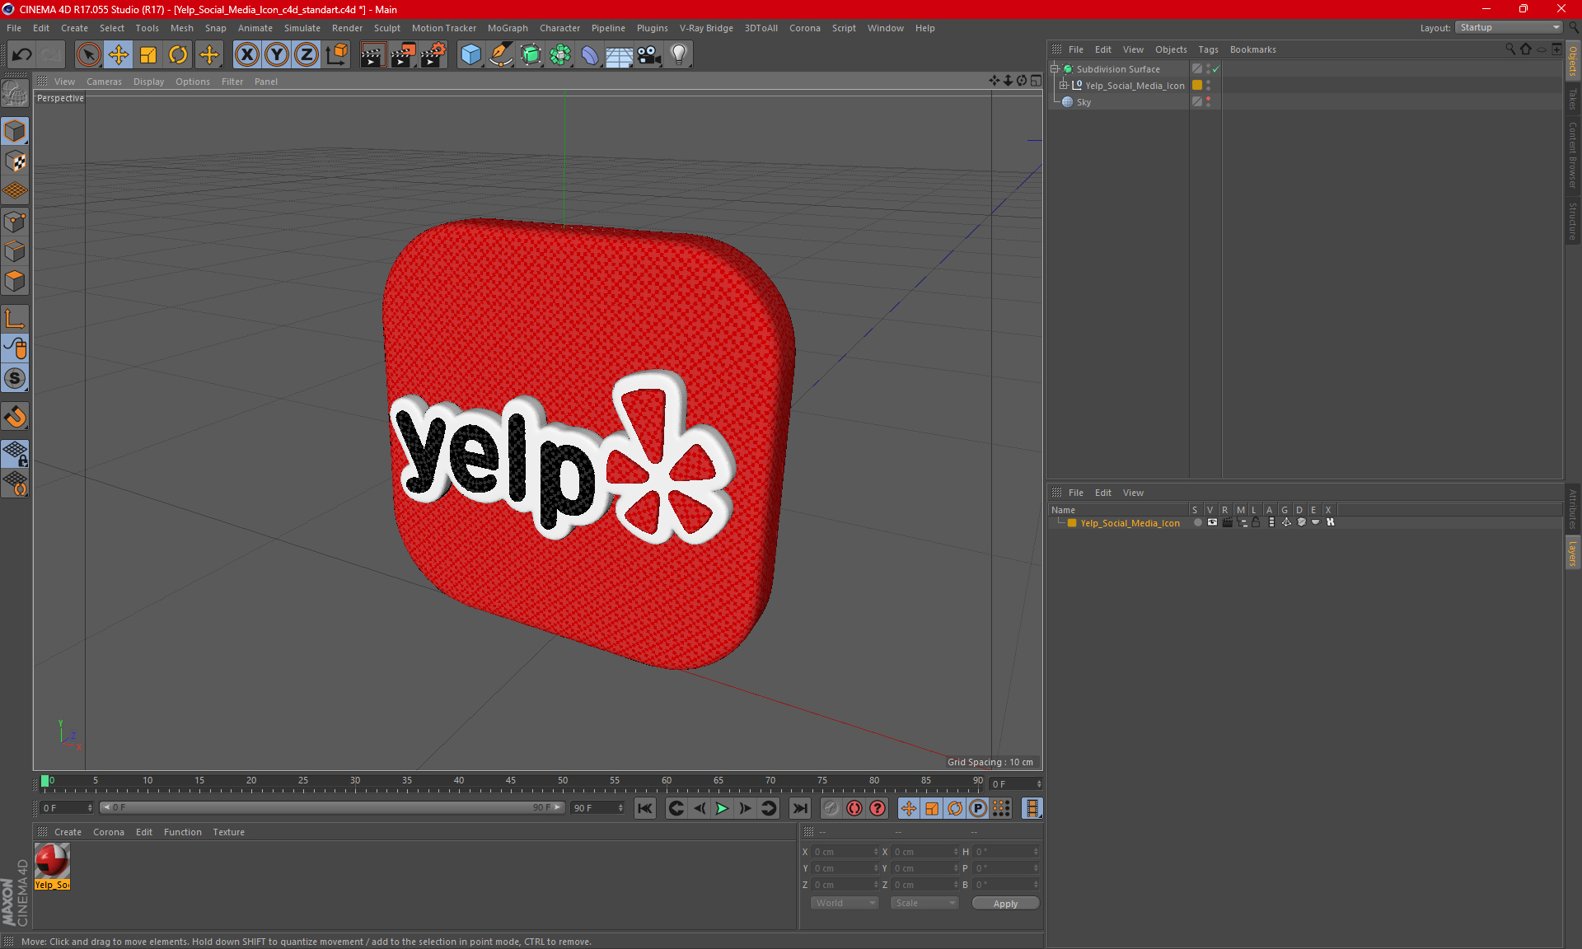Open the Simulate menu
Viewport: 1582px width, 949px height.
tap(302, 28)
